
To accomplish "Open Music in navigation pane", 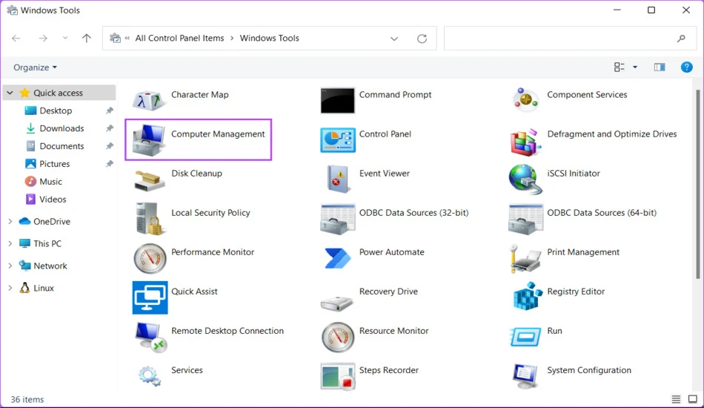I will point(50,182).
